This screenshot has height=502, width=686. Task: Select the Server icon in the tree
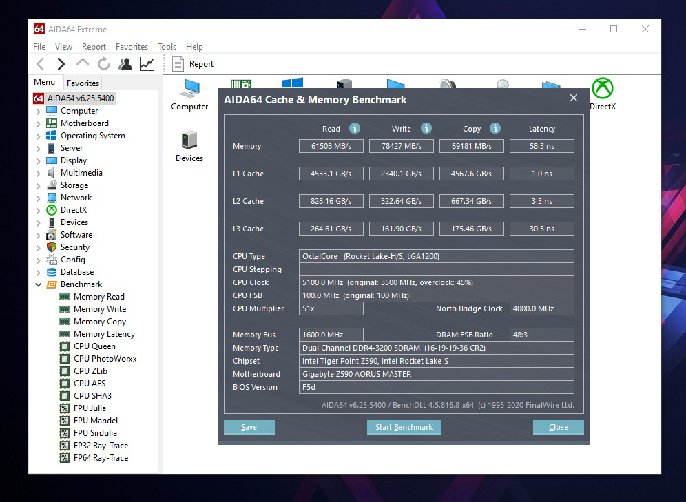pyautogui.click(x=52, y=148)
